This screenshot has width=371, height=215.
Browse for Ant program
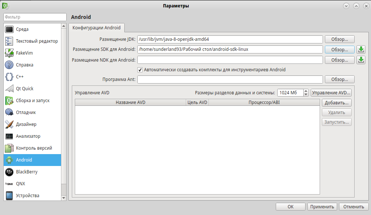point(339,79)
